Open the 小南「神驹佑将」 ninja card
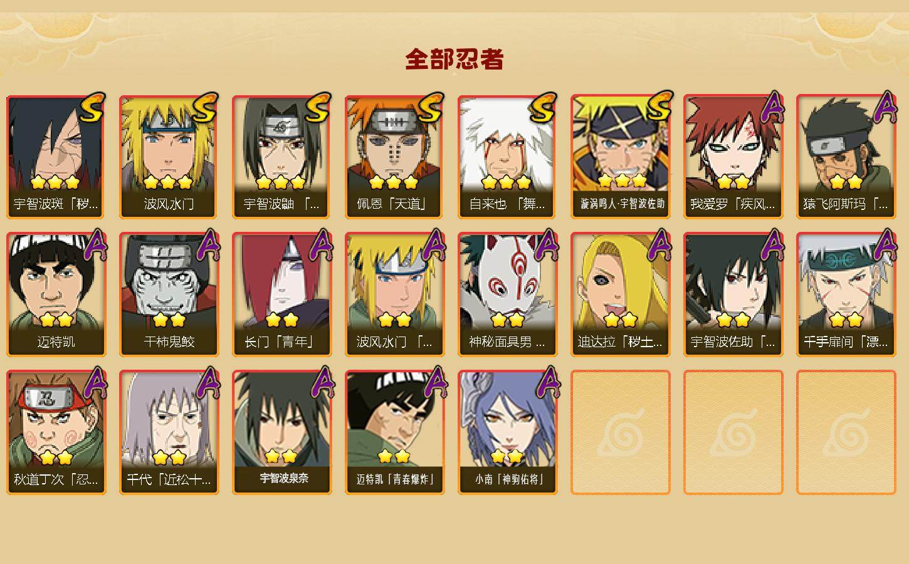 (508, 432)
